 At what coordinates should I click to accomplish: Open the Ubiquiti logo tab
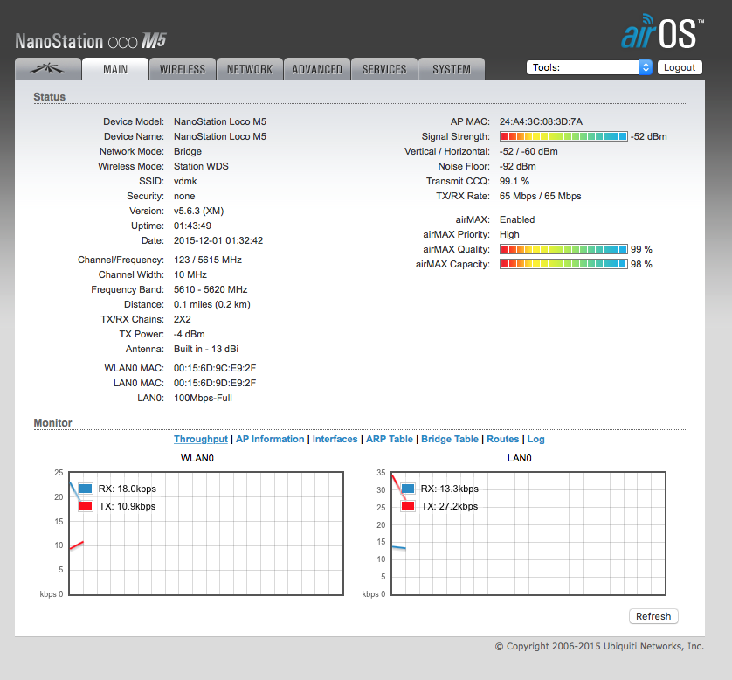coord(47,69)
